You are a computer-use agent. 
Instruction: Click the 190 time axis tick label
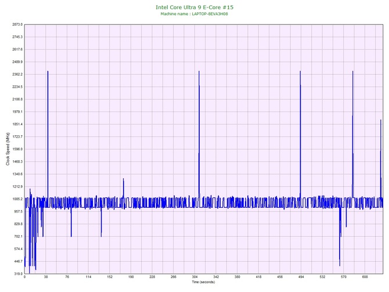pos(131,277)
